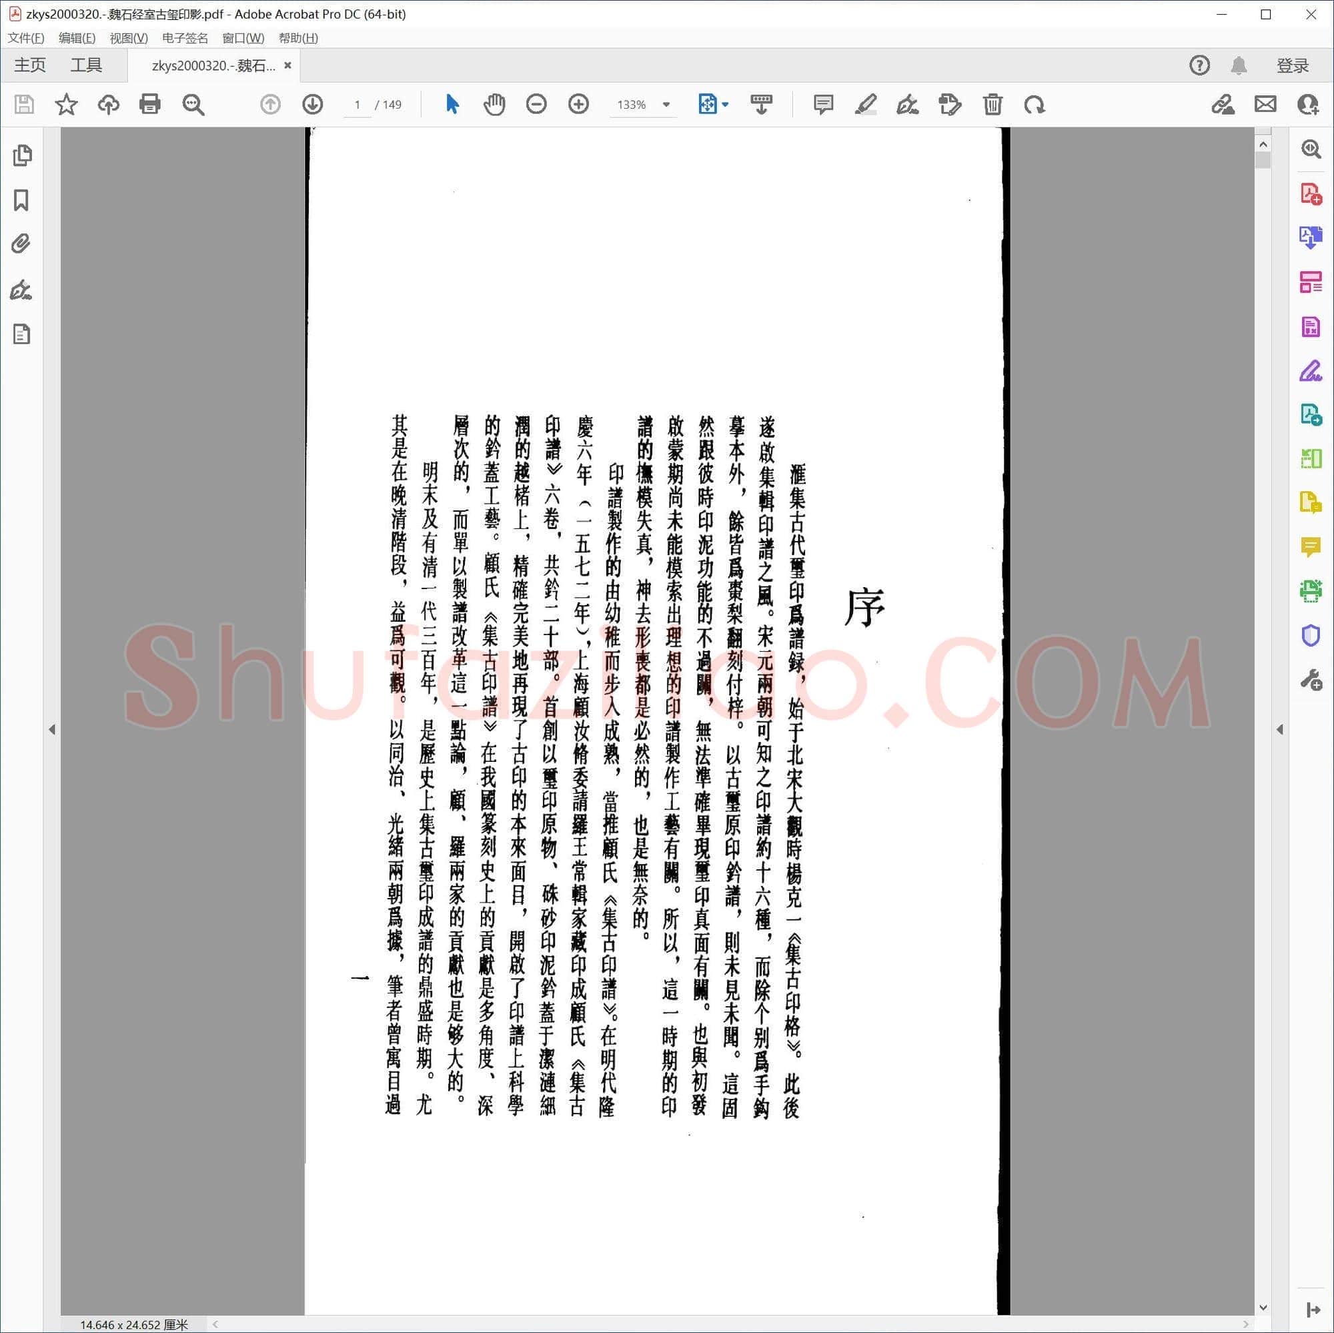Open the Export PDF tool
The image size is (1334, 1333).
[x=1311, y=238]
